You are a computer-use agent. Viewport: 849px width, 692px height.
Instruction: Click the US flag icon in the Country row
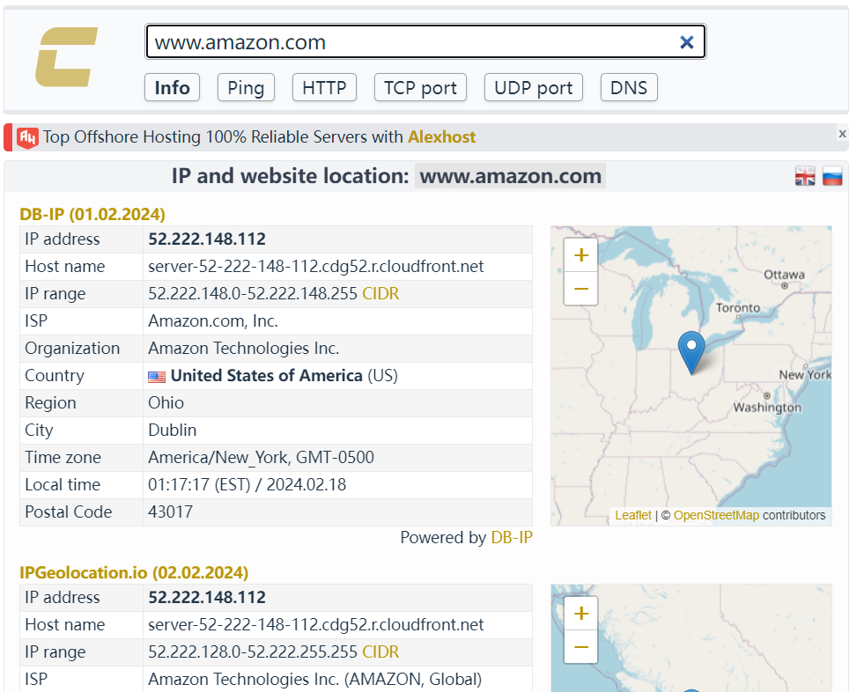pos(157,376)
